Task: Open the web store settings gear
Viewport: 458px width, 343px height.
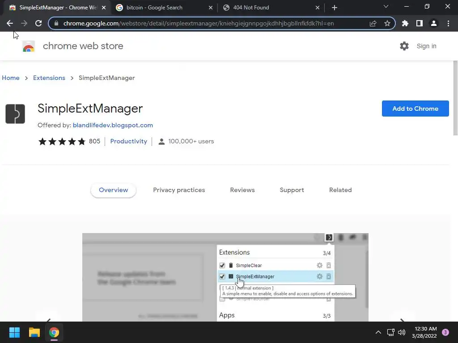Action: [x=404, y=46]
